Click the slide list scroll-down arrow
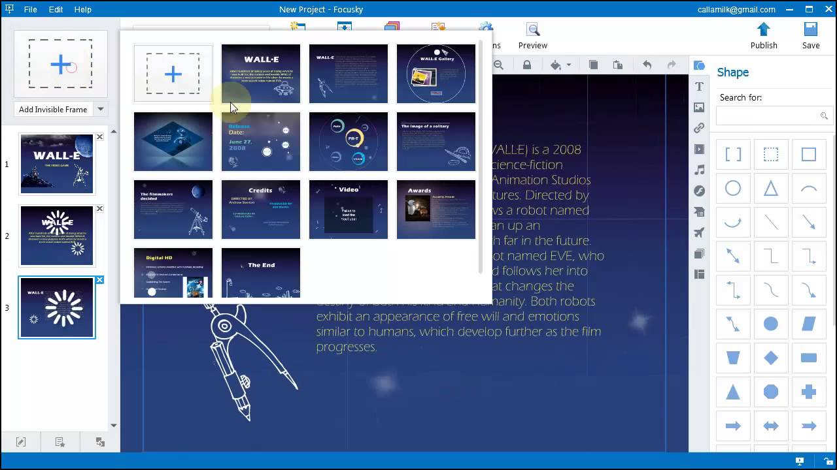Screen dimensions: 837x470 [114, 426]
